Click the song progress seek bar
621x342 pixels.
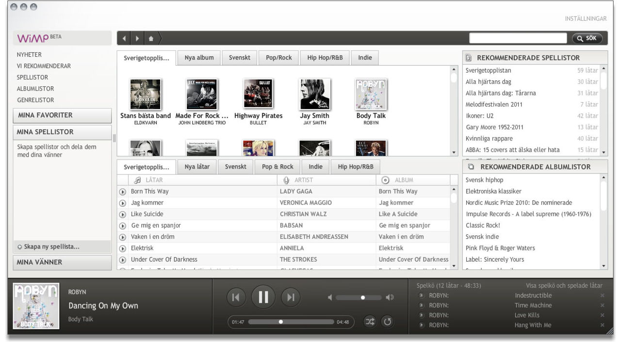click(291, 322)
